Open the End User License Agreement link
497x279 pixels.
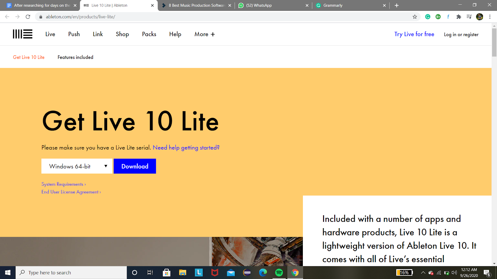coord(71,192)
